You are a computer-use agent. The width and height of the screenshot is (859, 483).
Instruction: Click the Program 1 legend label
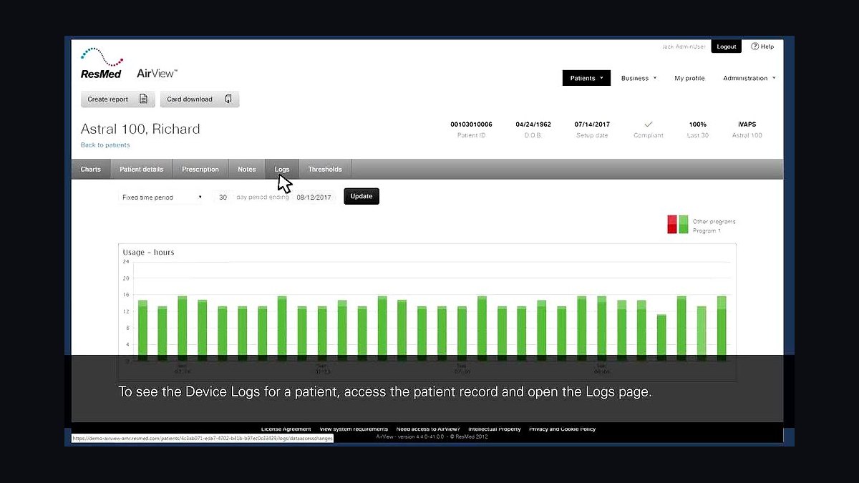click(707, 231)
